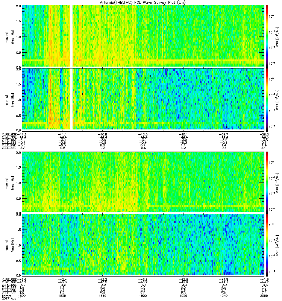
Task: Click the THB X_RE_GSE value '-39.3'
Action: (x=264, y=134)
